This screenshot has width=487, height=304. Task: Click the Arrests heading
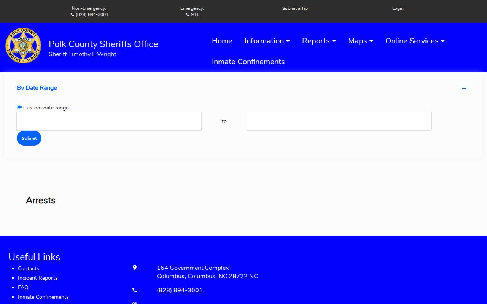(x=41, y=200)
